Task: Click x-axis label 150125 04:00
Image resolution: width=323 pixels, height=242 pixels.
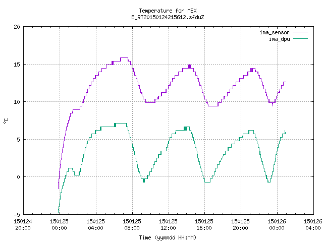Action: pyautogui.click(x=95, y=225)
